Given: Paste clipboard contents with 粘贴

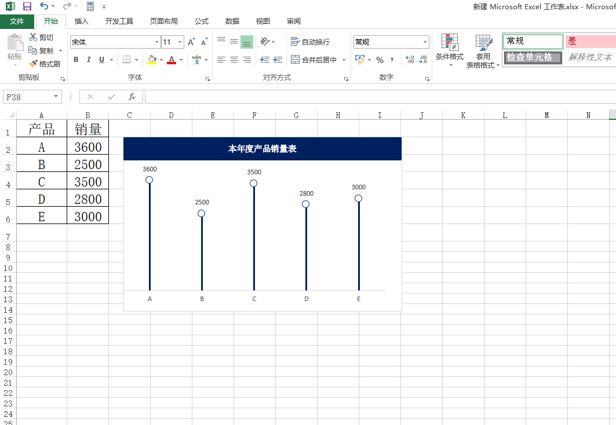Looking at the screenshot, I should pos(14,48).
